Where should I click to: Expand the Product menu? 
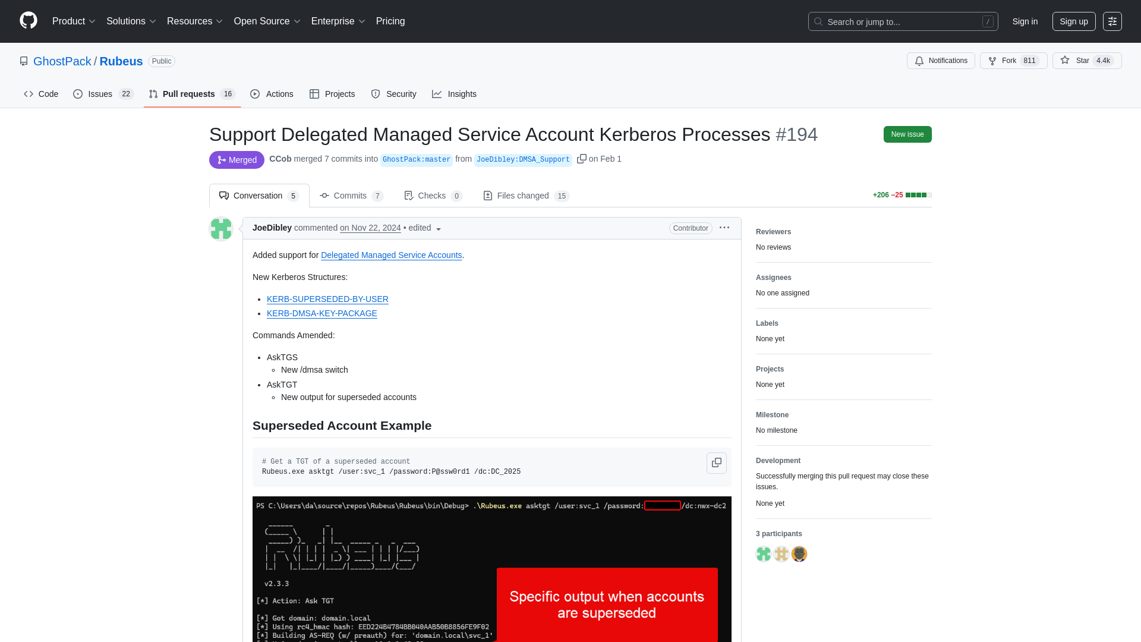point(74,21)
